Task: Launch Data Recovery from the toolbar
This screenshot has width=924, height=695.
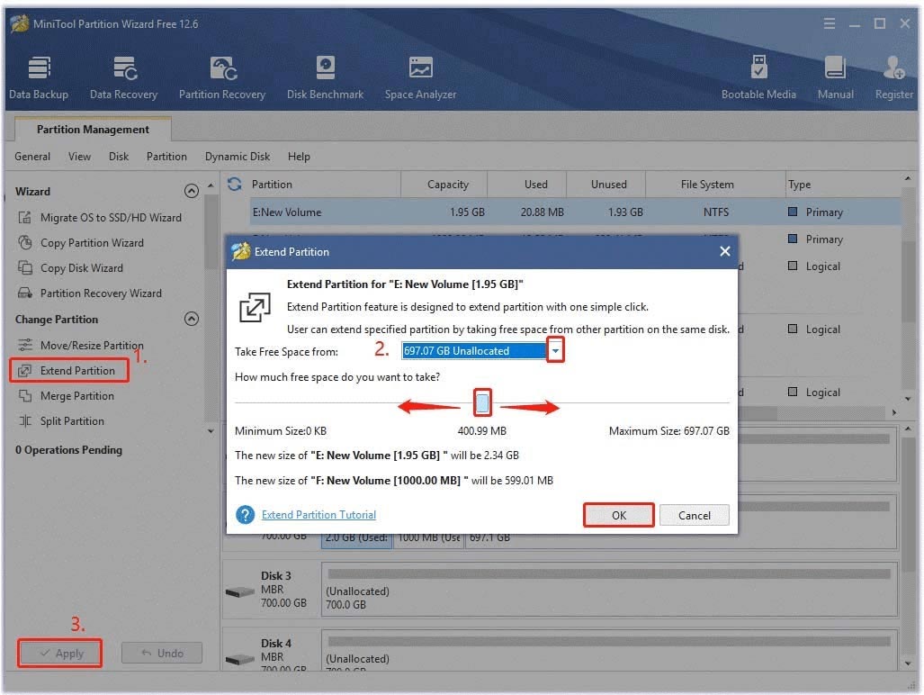Action: click(x=123, y=77)
